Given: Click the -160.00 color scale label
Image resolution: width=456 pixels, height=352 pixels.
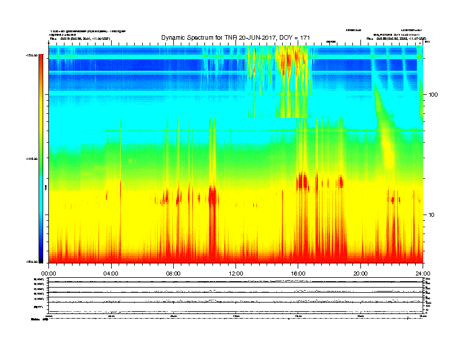Looking at the screenshot, I should pyautogui.click(x=32, y=262).
